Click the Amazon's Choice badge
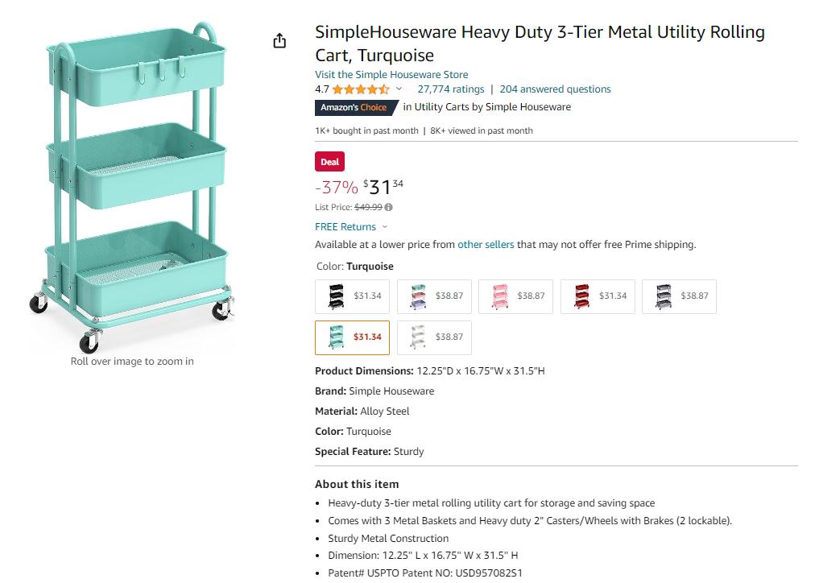Screen dimensions: 815x583 356,108
